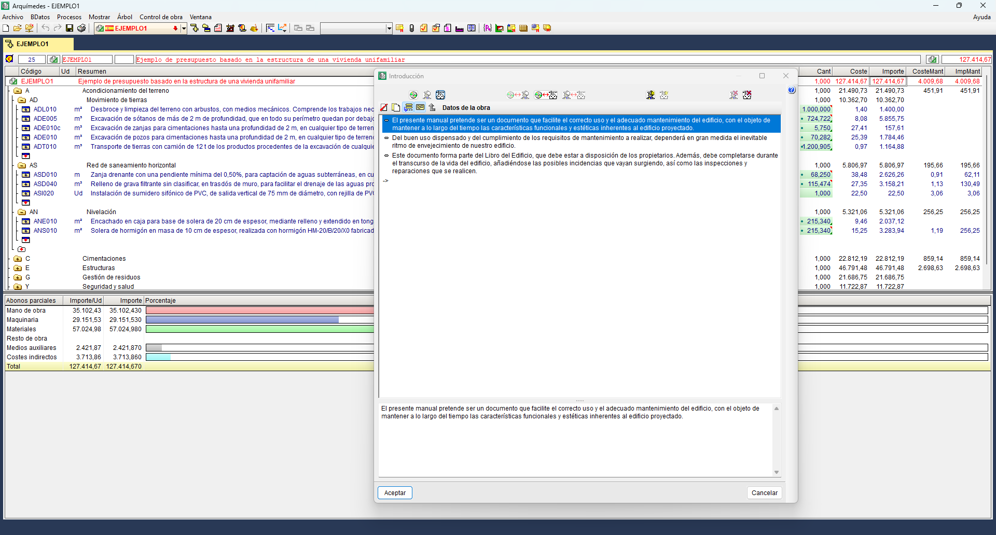The height and width of the screenshot is (535, 996).
Task: Open the Archivo menu
Action: click(12, 17)
